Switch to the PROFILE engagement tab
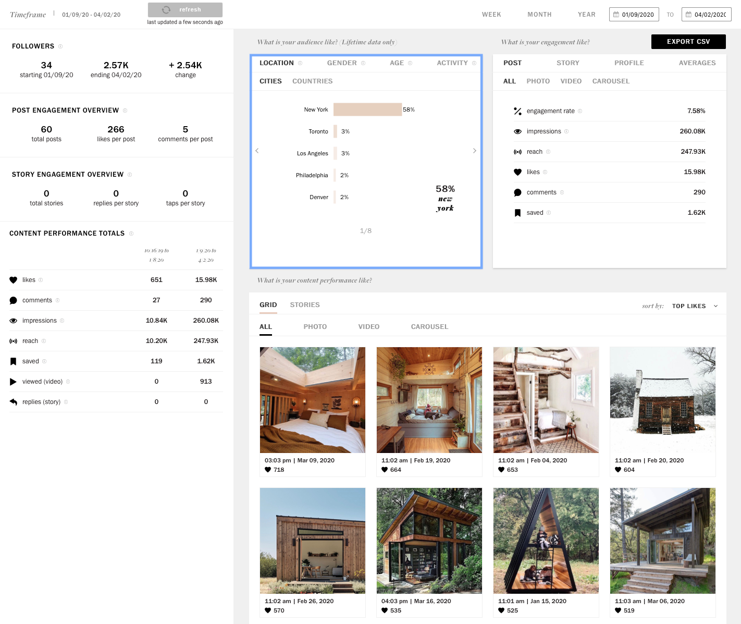 (x=629, y=63)
